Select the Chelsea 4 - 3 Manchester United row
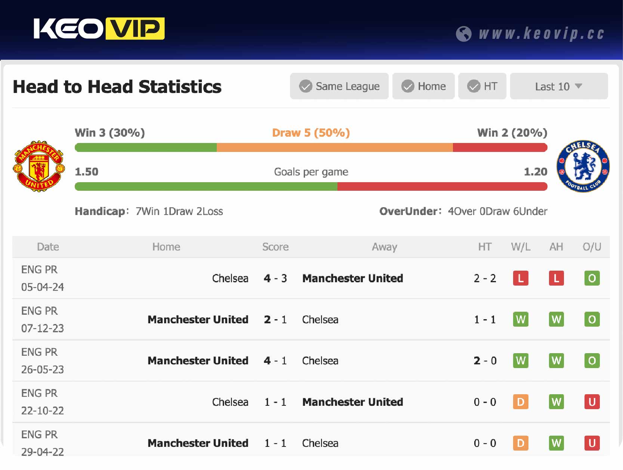This screenshot has width=623, height=470. click(x=275, y=278)
